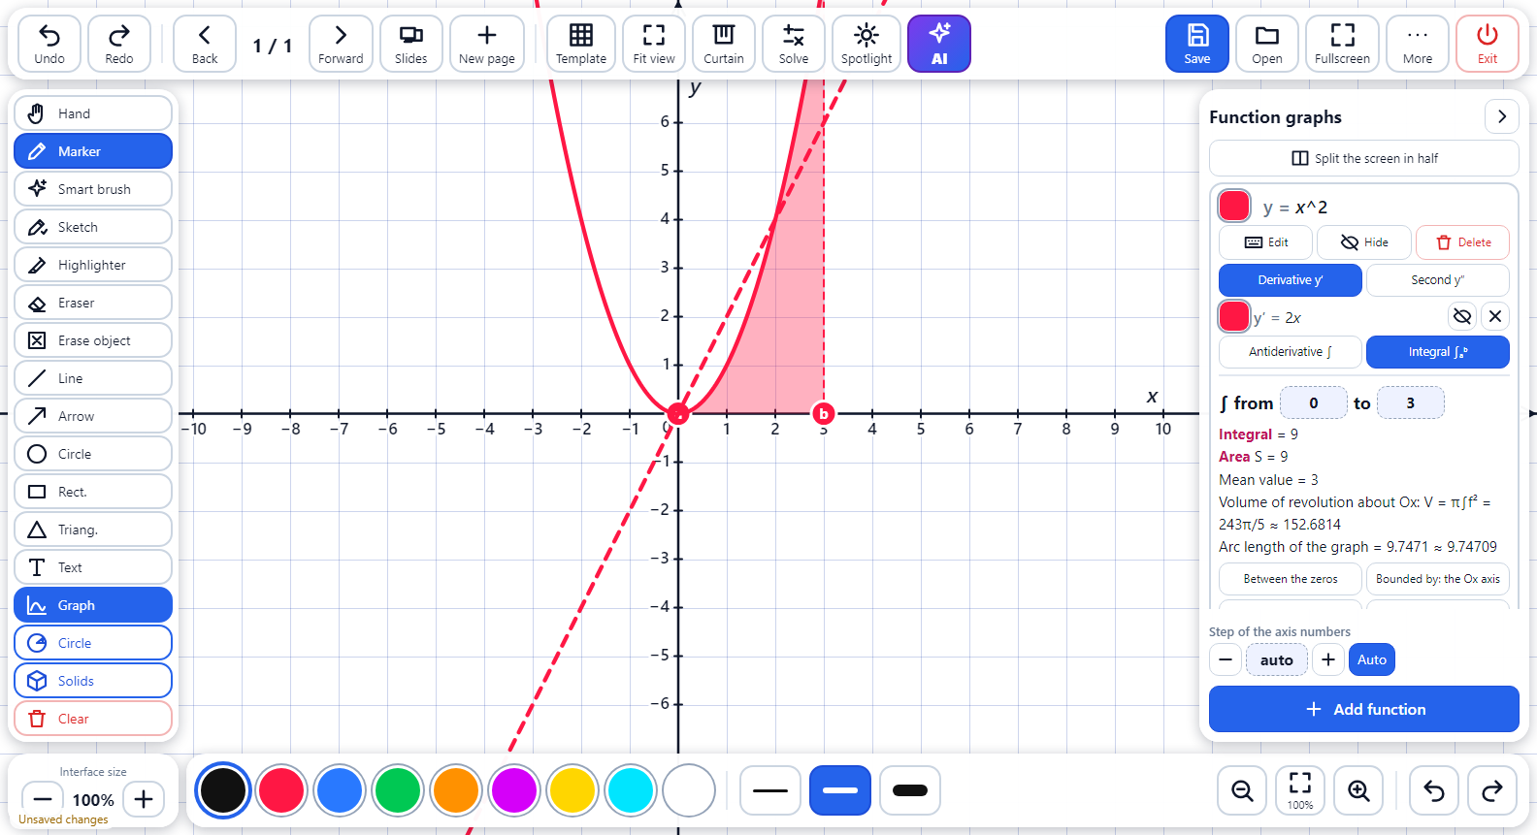Pick the green marker color
This screenshot has height=835, width=1537.
(x=398, y=790)
